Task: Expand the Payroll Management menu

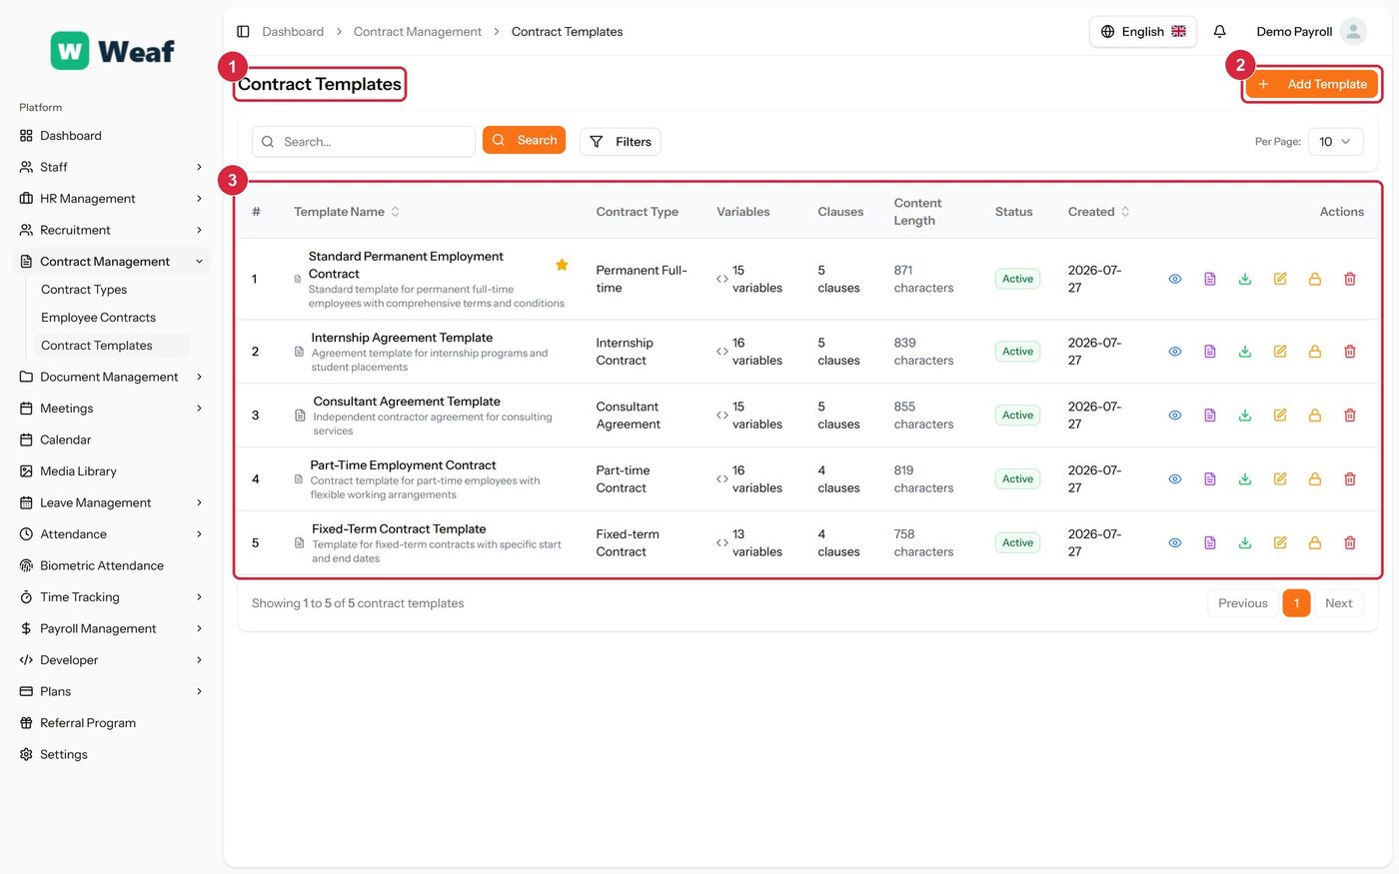Action: [112, 628]
